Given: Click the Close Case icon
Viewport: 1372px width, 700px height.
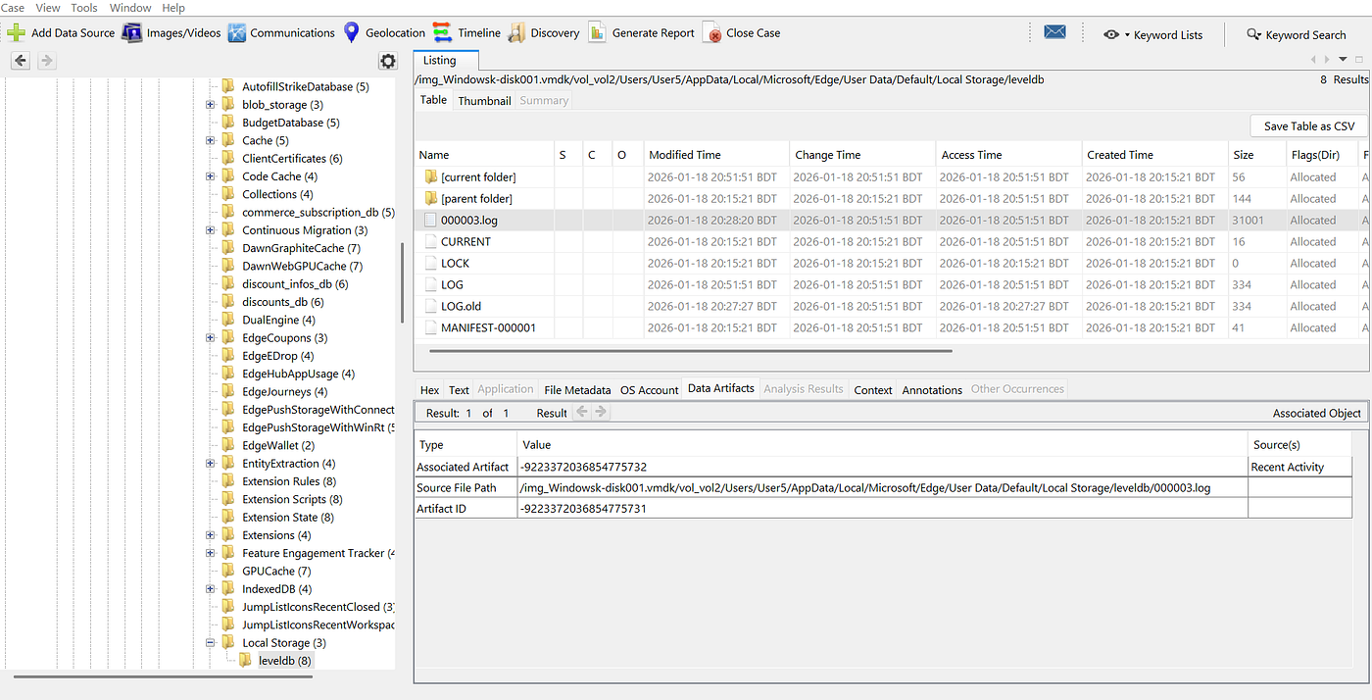Looking at the screenshot, I should (x=711, y=32).
